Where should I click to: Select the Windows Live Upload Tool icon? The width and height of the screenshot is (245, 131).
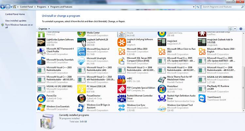point(162,108)
